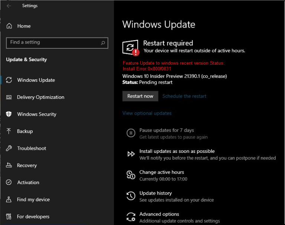
Task: Click the active hours clock icon
Action: (131, 175)
